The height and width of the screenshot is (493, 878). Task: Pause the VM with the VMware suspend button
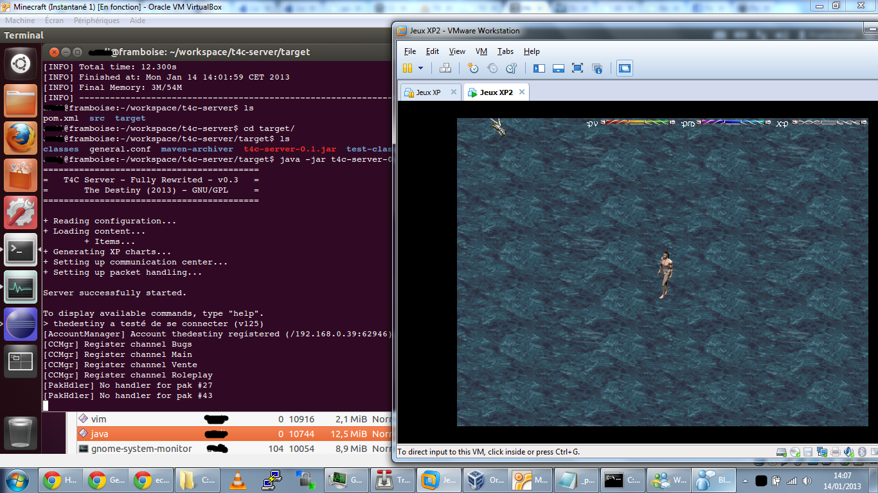point(408,68)
